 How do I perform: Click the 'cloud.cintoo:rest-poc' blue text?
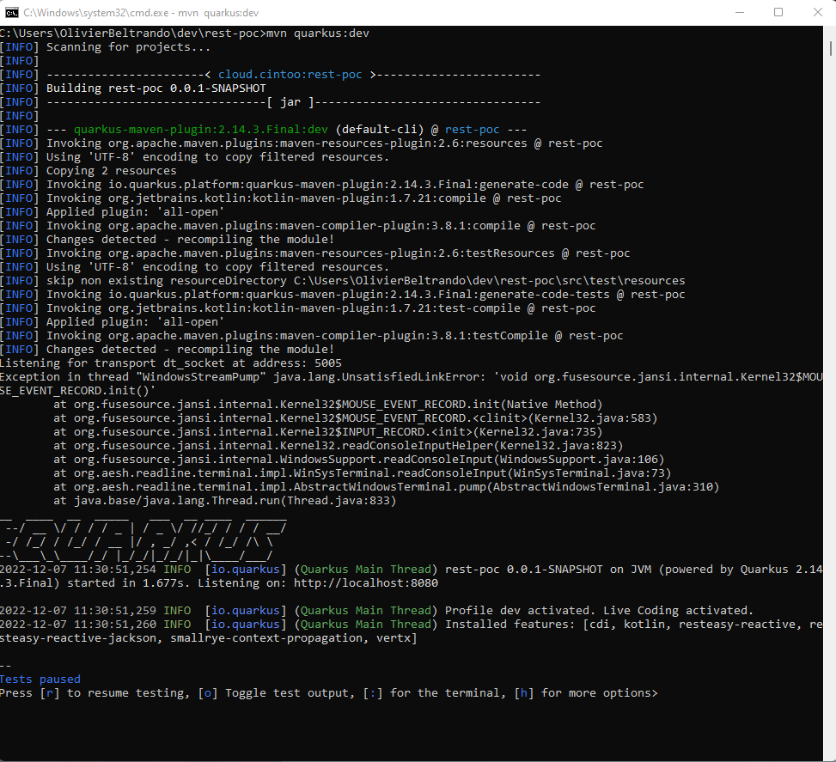290,75
